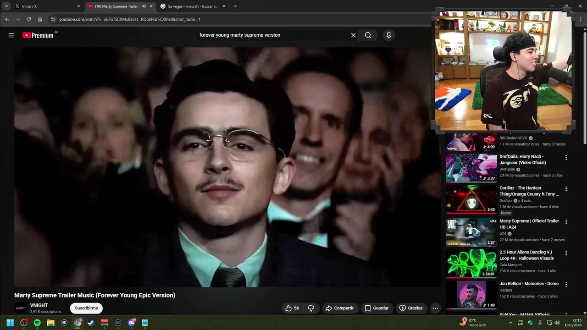587x330 pixels.
Task: Show hidden system tray icons chevron
Action: (x=510, y=323)
